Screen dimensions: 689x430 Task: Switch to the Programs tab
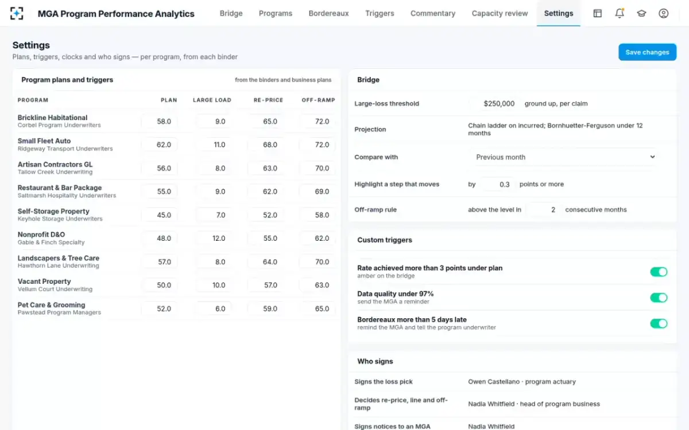(x=276, y=13)
